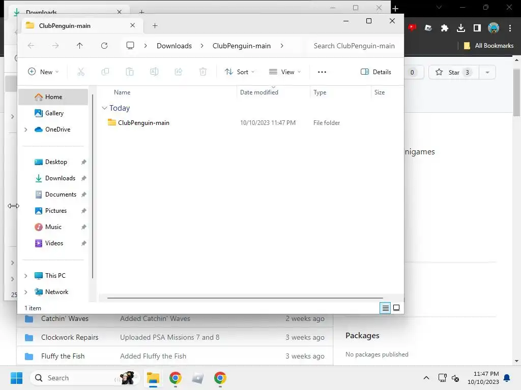The width and height of the screenshot is (521, 390).
Task: Expand the This PC tree node
Action: coord(25,276)
